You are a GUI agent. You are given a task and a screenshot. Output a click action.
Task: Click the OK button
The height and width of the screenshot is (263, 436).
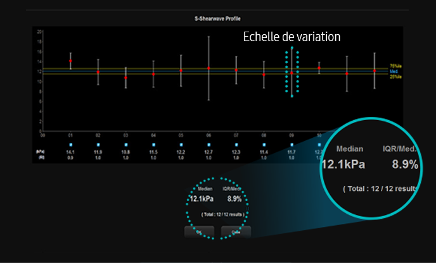tap(198, 232)
